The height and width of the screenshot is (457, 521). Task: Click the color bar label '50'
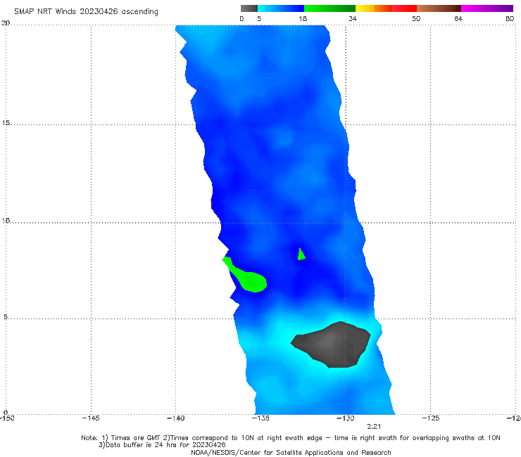[416, 18]
